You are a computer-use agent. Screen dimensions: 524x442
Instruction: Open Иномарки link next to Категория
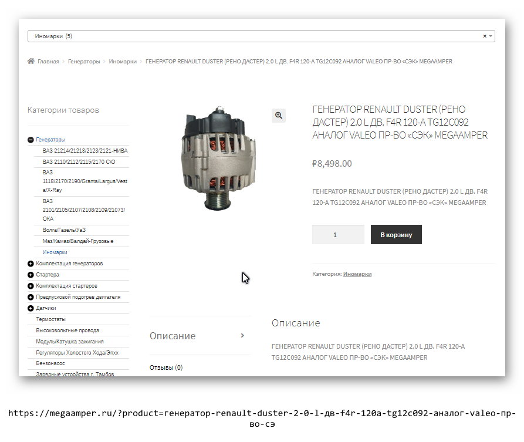357,274
